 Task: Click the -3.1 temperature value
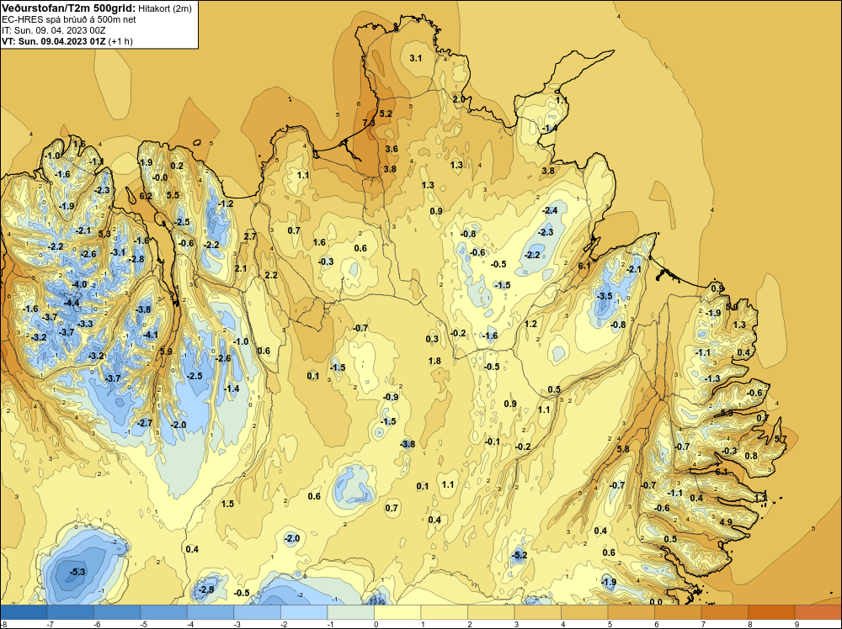118,252
